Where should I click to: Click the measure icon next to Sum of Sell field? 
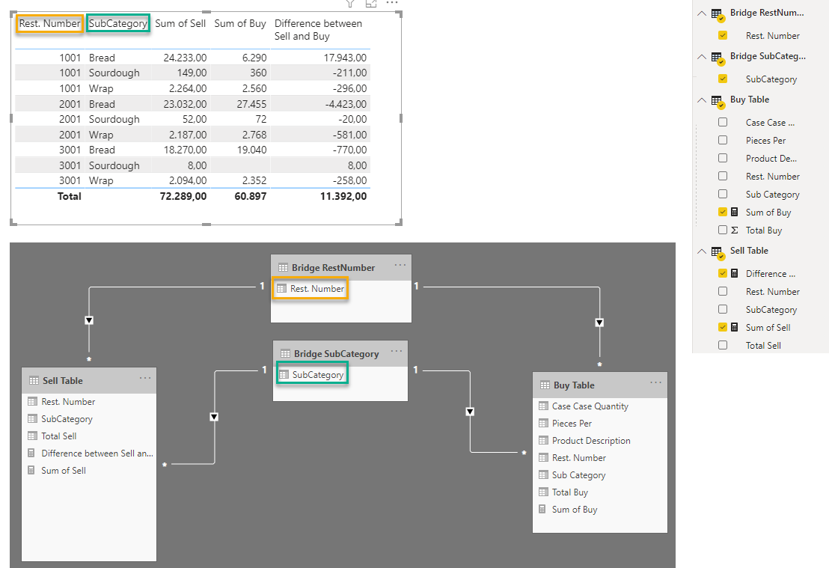tap(735, 327)
